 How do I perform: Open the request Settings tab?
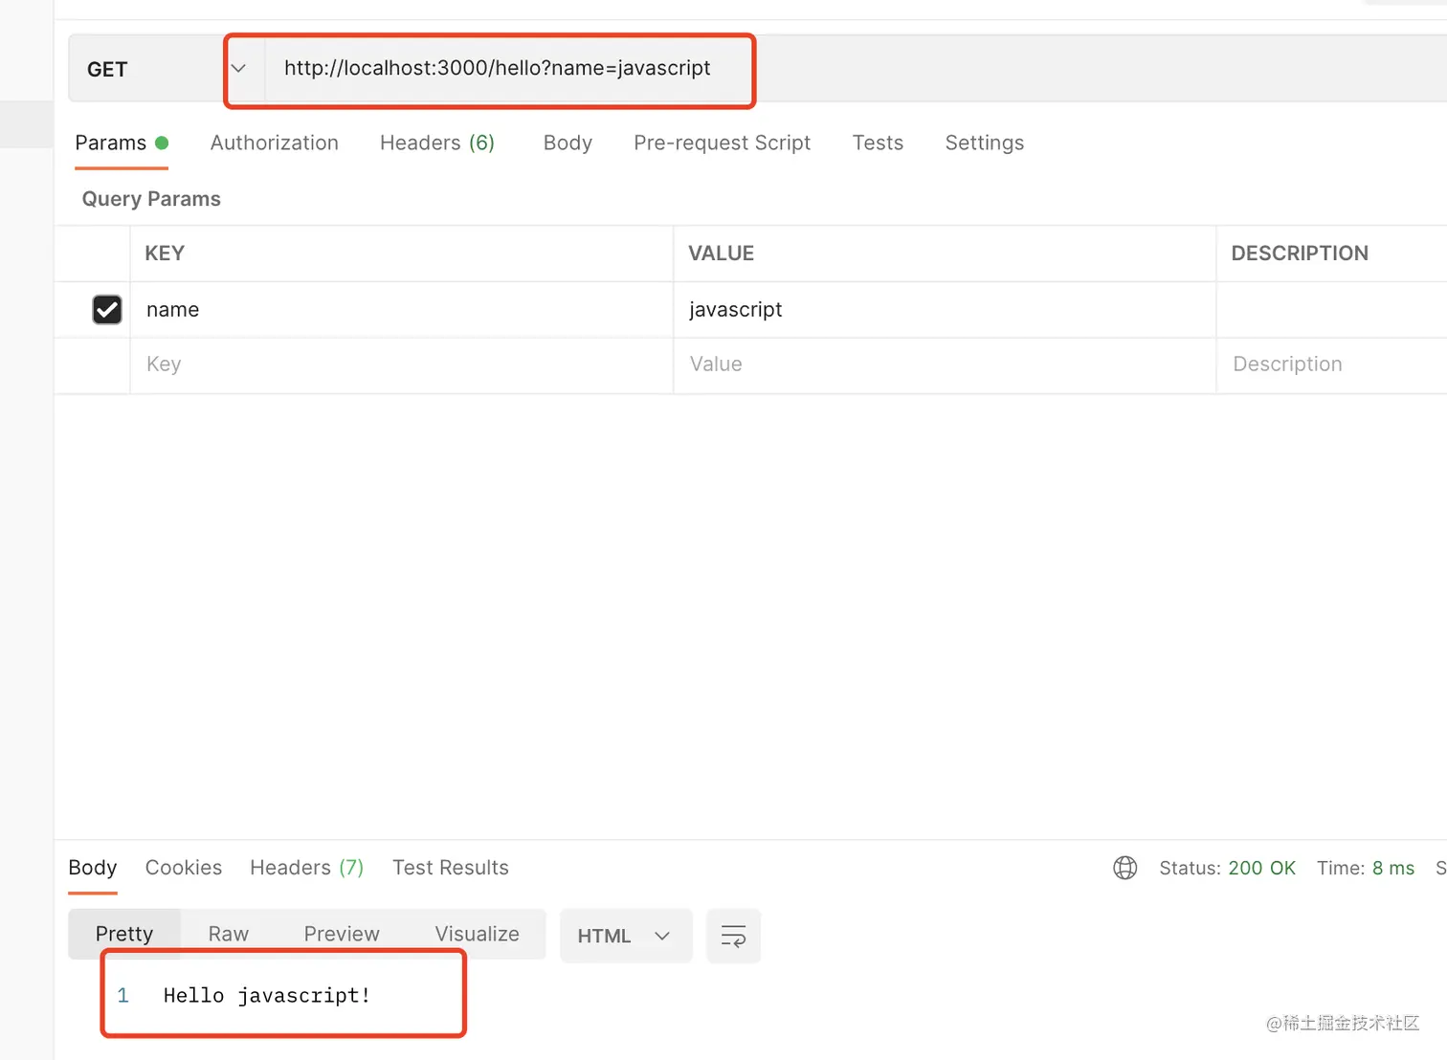(x=984, y=143)
